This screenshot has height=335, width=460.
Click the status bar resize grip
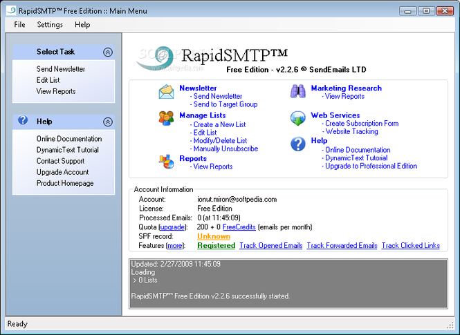pos(450,325)
